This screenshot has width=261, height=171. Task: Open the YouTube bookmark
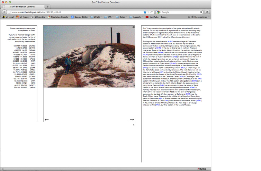[156, 17]
